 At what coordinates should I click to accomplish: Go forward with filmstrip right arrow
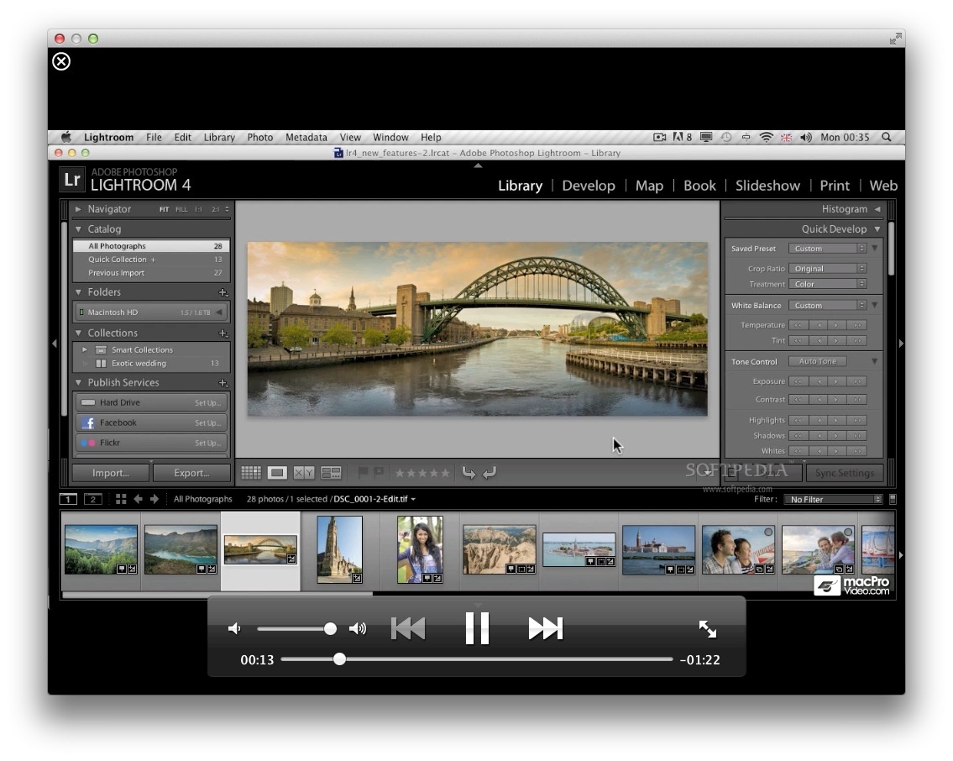(x=154, y=499)
